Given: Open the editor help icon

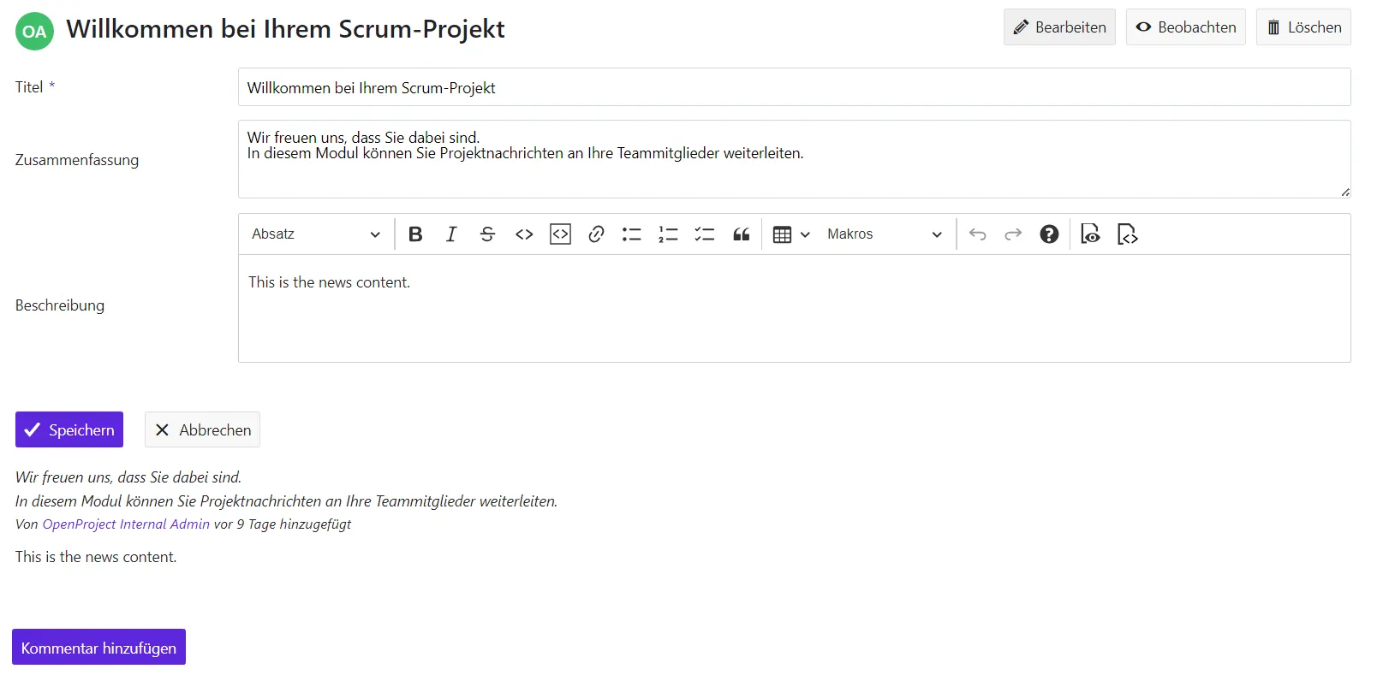Looking at the screenshot, I should coord(1049,234).
